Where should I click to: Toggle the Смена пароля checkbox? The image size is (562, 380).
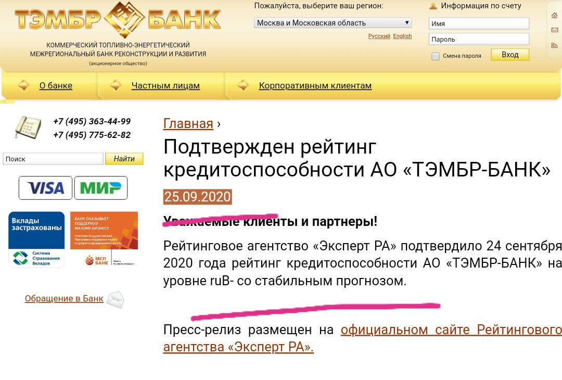pos(436,56)
